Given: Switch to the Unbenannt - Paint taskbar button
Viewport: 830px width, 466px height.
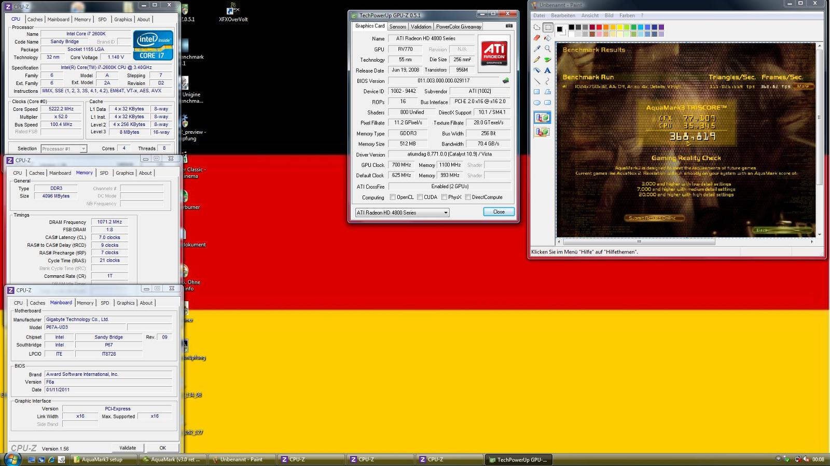Looking at the screenshot, I should [242, 459].
